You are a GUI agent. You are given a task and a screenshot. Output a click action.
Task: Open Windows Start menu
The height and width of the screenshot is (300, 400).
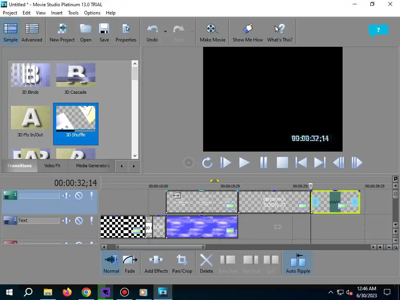pyautogui.click(x=9, y=292)
